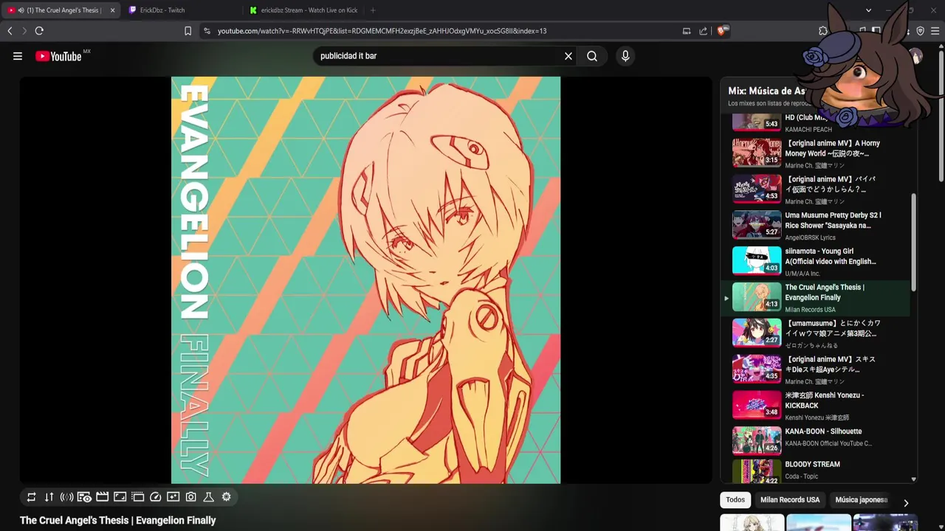The width and height of the screenshot is (945, 531).
Task: Take a screenshot with the camera icon
Action: [190, 497]
